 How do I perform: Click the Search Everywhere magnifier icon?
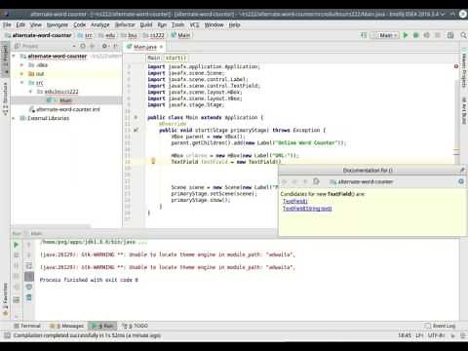[463, 35]
